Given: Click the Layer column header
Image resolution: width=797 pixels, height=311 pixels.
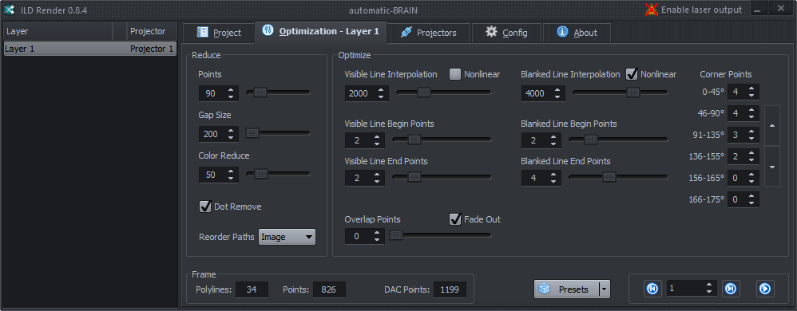Looking at the screenshot, I should pos(57,31).
